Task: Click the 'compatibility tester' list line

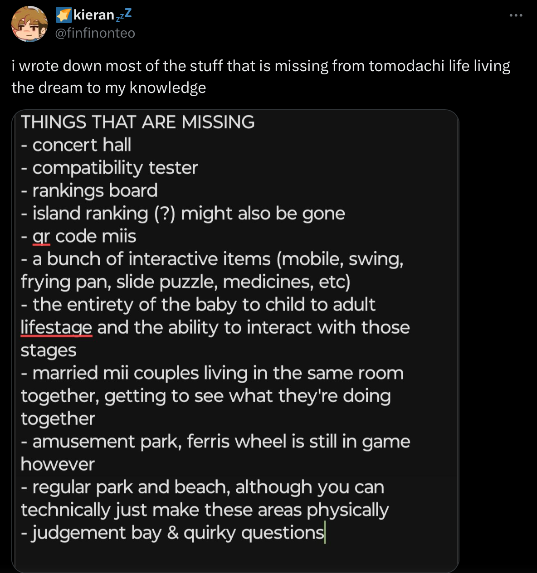Action: (110, 168)
